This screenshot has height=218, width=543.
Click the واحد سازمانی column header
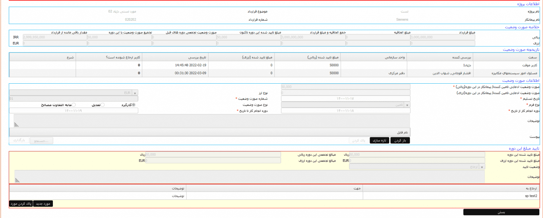pyautogui.click(x=373, y=57)
